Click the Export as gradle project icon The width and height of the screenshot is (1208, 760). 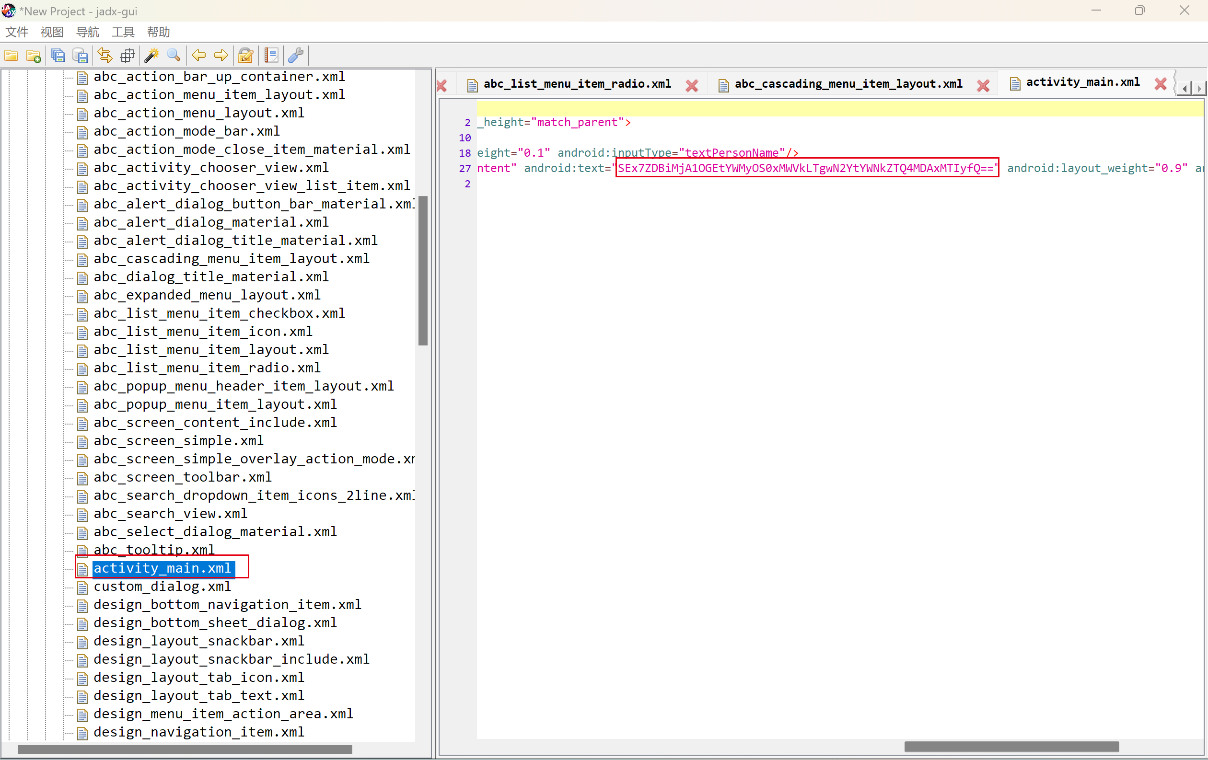coord(80,55)
